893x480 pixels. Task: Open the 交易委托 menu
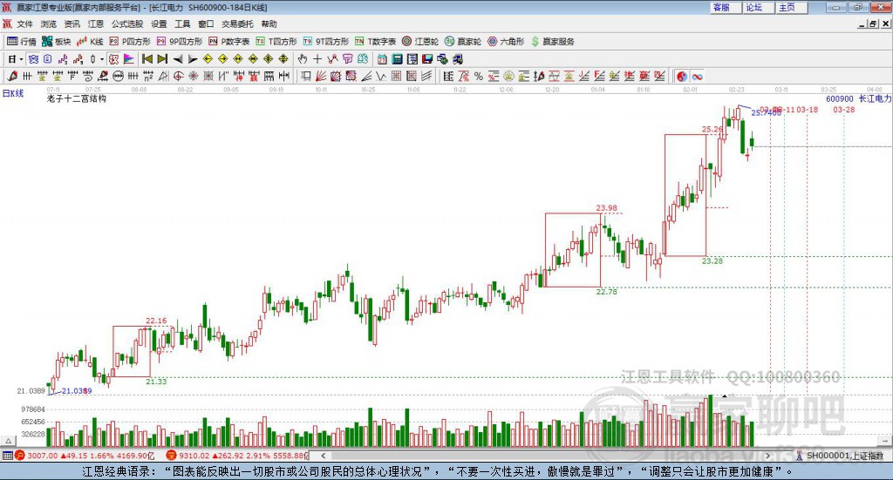coord(237,24)
